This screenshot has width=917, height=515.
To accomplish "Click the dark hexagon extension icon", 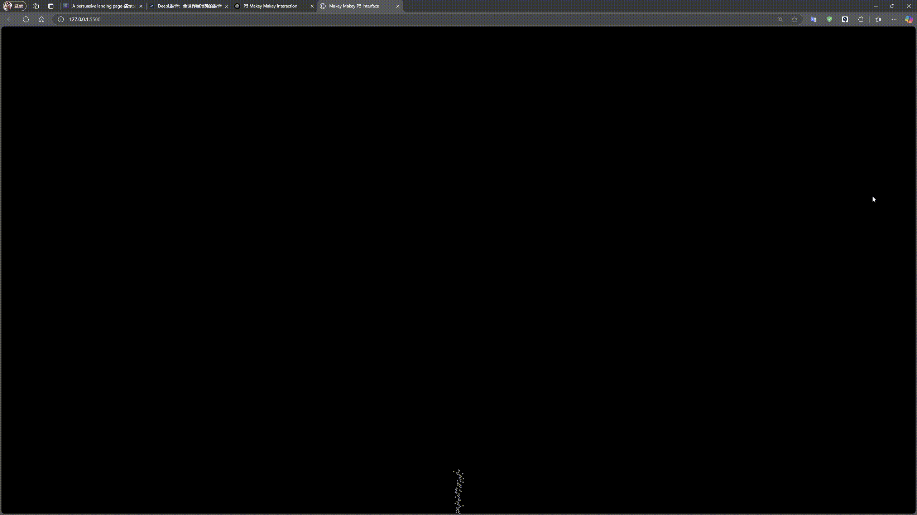I will [x=845, y=19].
